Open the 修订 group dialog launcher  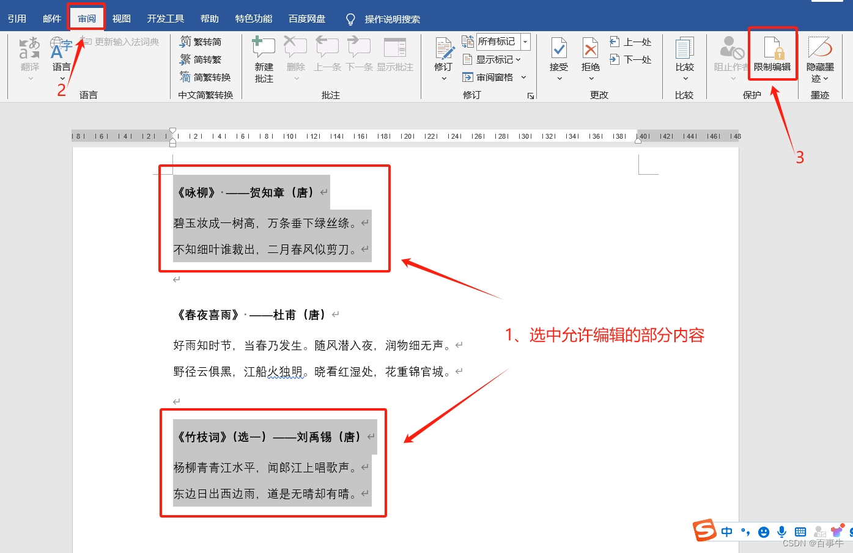(530, 96)
